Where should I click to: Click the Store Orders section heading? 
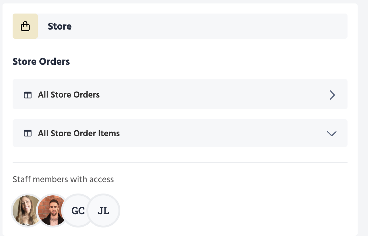click(41, 61)
